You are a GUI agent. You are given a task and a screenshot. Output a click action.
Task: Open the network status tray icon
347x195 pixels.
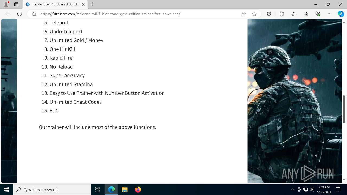pos(306,190)
